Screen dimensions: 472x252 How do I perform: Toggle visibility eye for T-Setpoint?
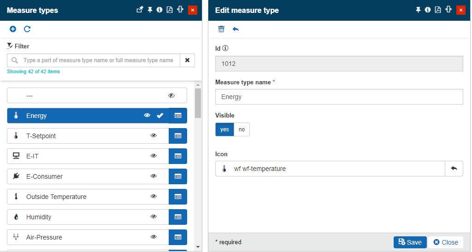click(x=153, y=136)
